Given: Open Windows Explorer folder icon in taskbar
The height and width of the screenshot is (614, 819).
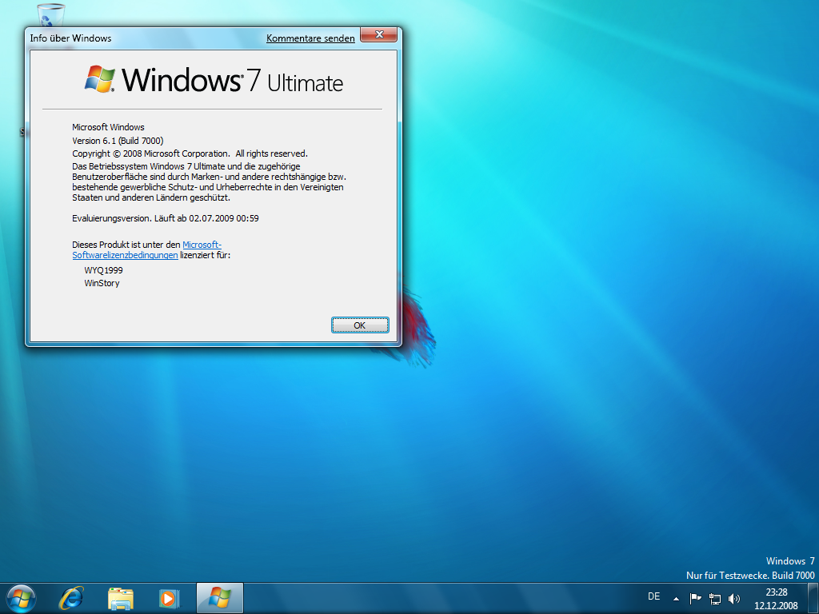Looking at the screenshot, I should [121, 597].
